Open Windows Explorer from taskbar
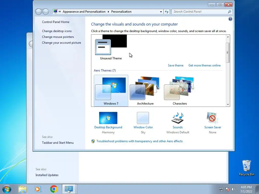Screen dimensions: 259x194 pos(23,189)
